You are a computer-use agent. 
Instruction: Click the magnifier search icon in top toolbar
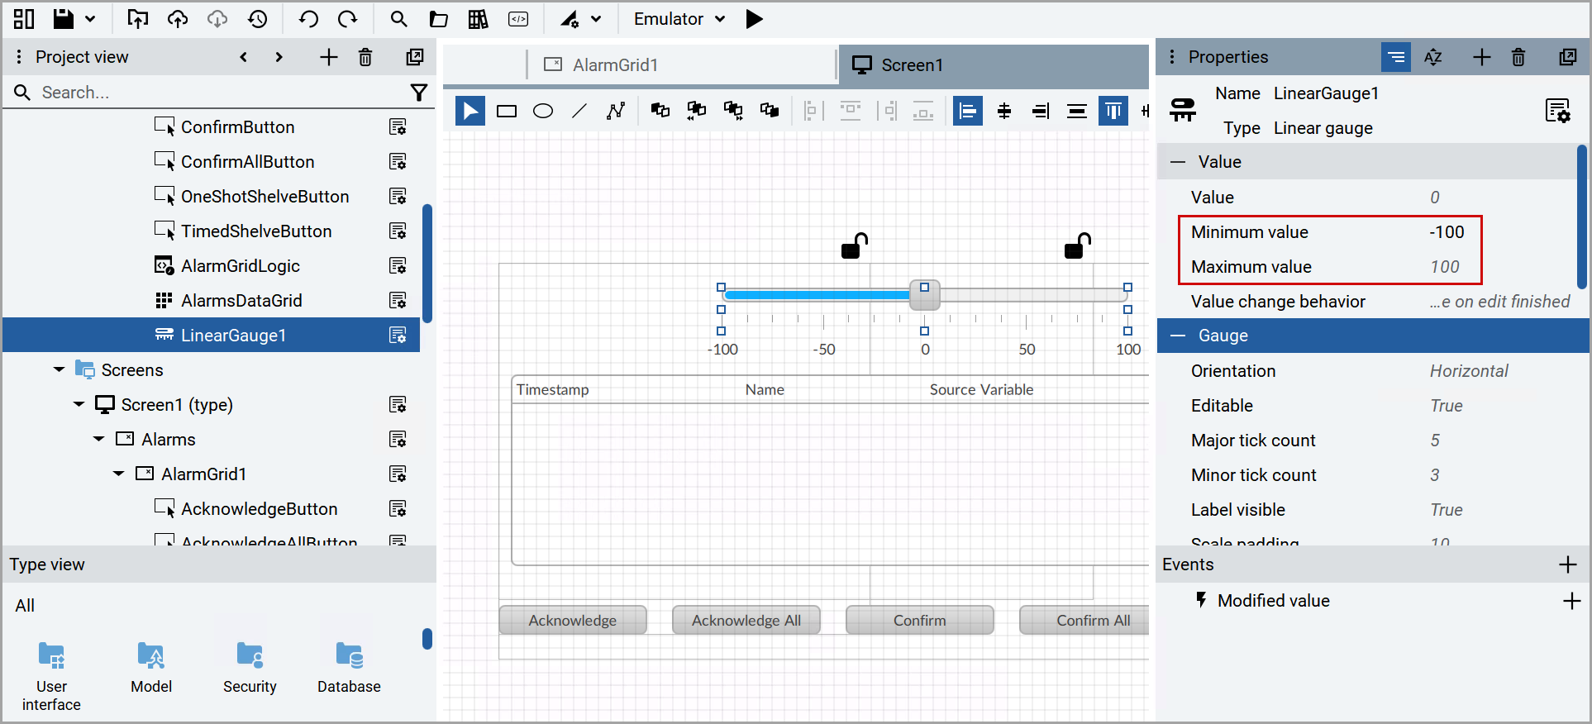(x=398, y=19)
